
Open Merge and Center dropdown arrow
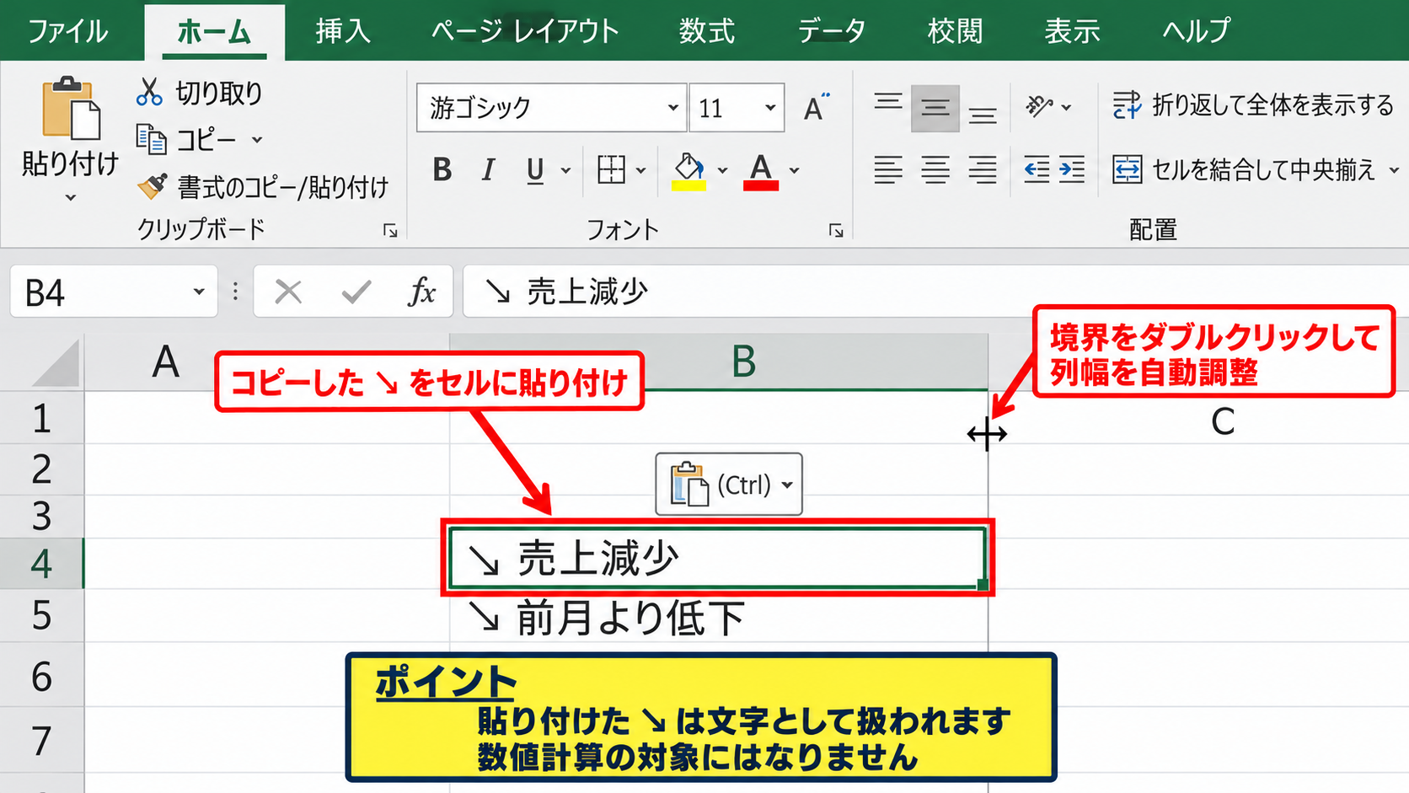(1394, 170)
